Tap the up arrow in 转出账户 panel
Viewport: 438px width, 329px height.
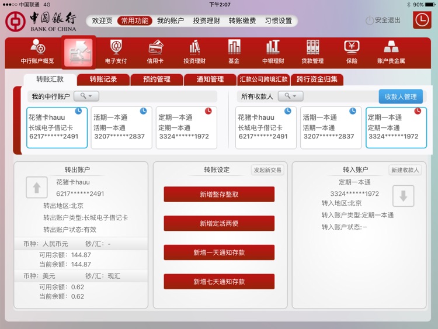pos(37,187)
